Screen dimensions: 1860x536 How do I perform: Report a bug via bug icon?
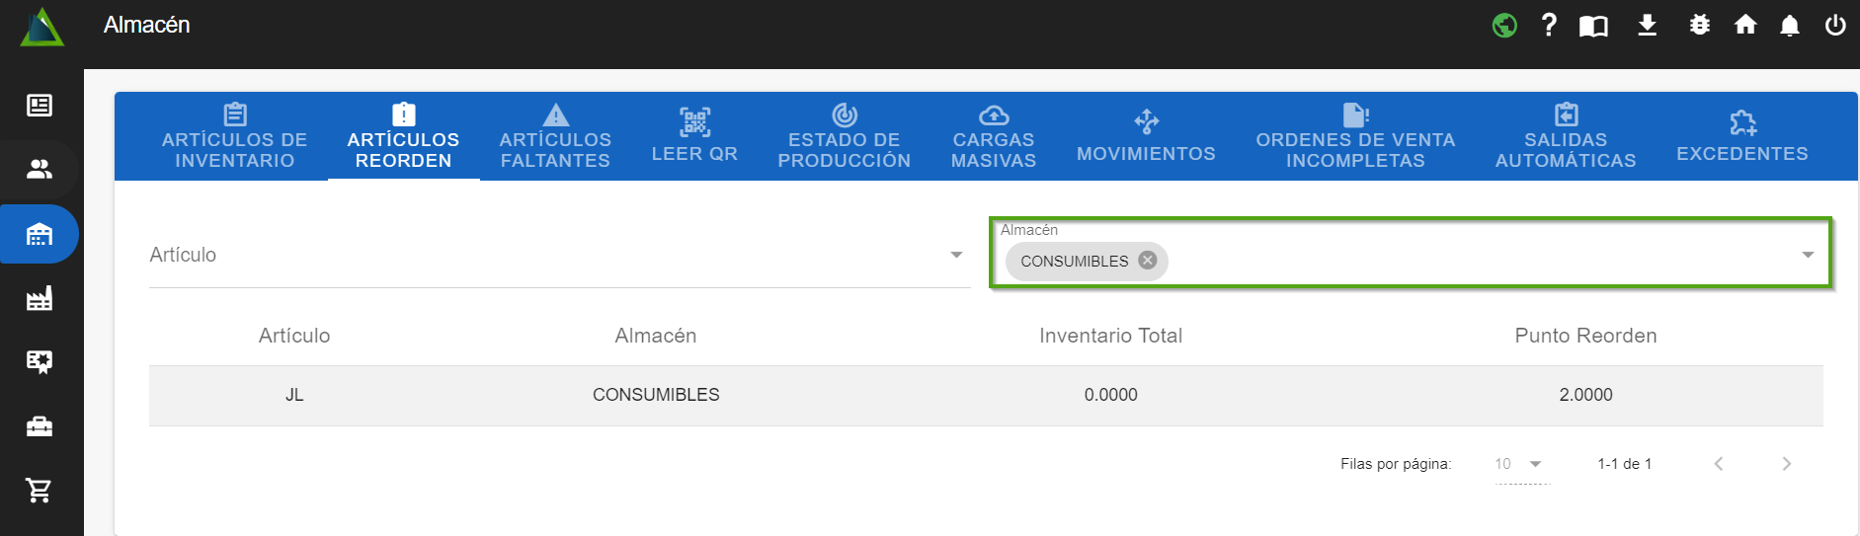pyautogui.click(x=1699, y=26)
